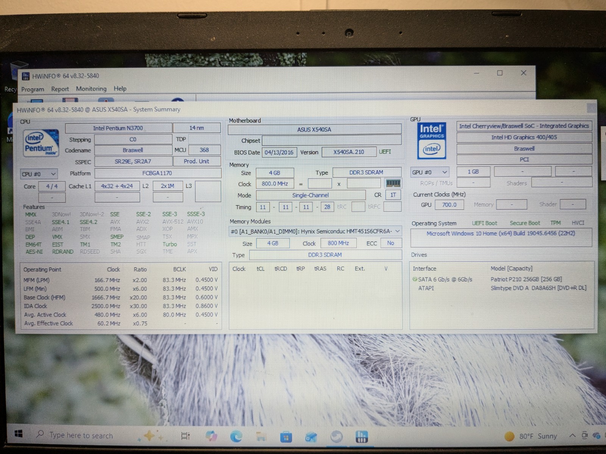Click the memory module chip icon beside Clock

pos(393,183)
